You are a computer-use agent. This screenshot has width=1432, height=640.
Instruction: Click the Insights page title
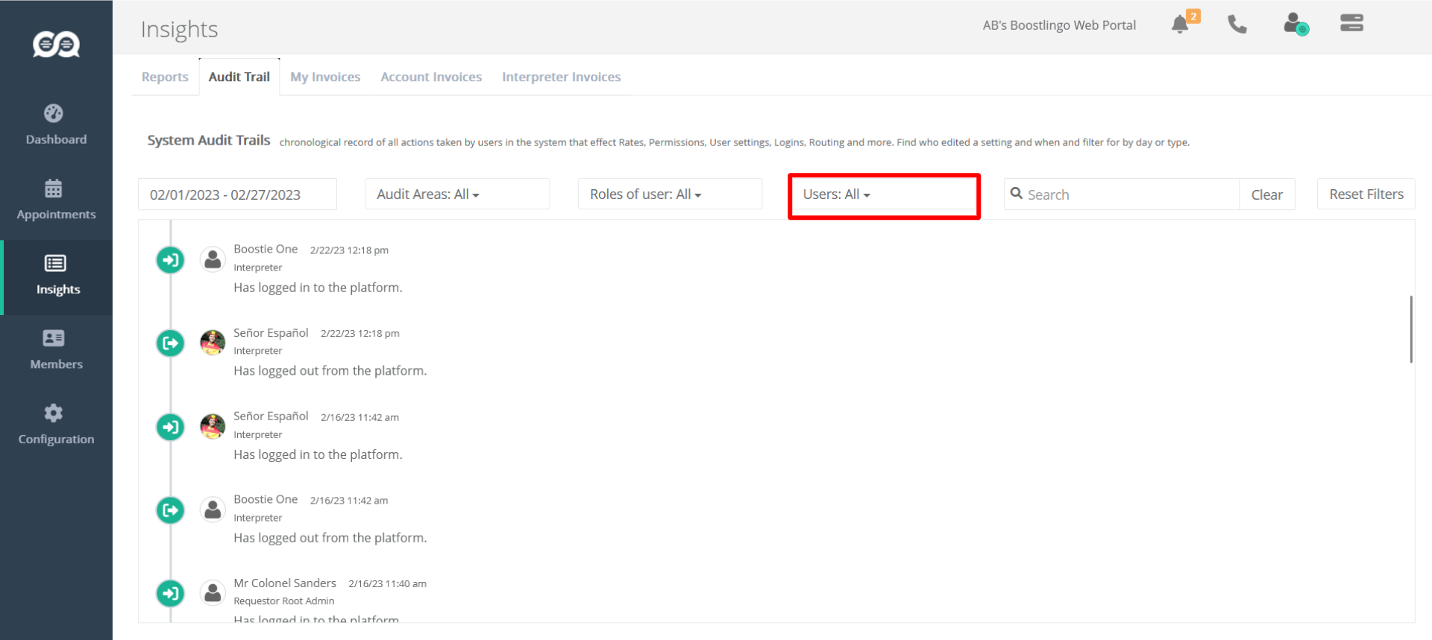(x=179, y=29)
